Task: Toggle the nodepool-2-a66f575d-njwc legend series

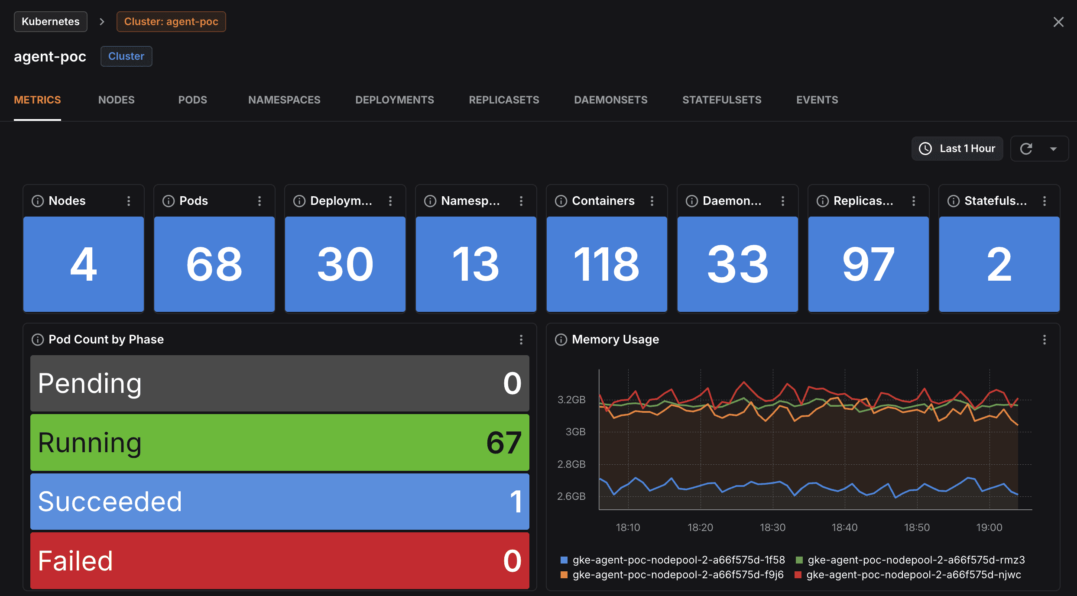Action: click(913, 575)
